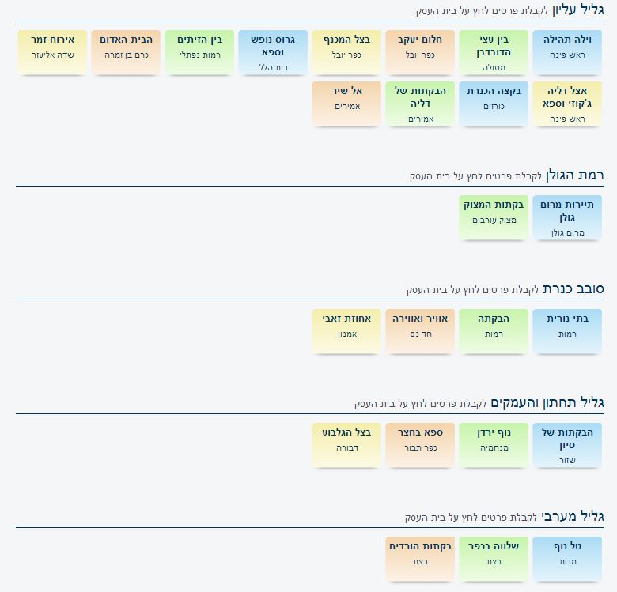Open בצל המכנף in כפר יובל
The width and height of the screenshot is (617, 592).
pyautogui.click(x=346, y=51)
